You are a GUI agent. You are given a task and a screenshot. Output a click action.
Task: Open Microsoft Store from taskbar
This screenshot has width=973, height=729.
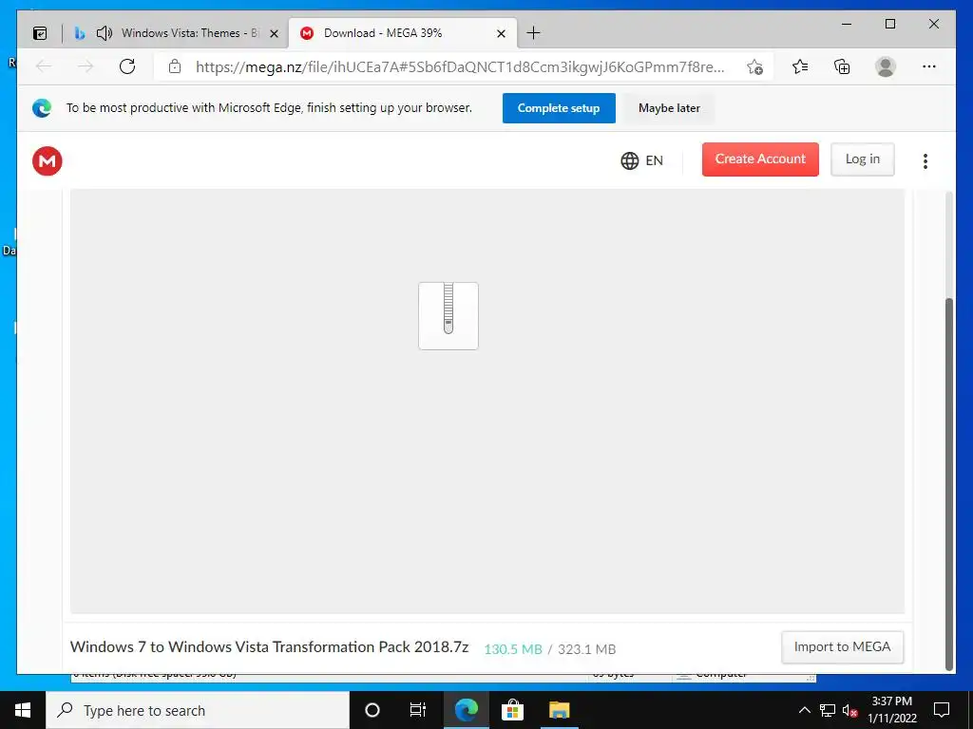pyautogui.click(x=512, y=710)
